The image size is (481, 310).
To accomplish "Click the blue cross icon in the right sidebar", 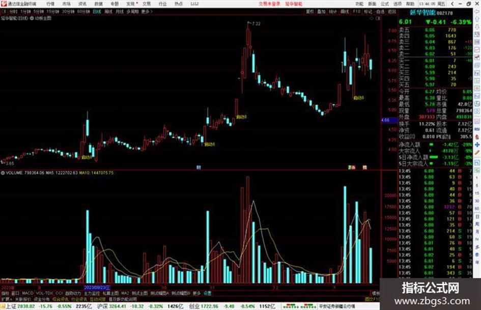I will (x=477, y=145).
